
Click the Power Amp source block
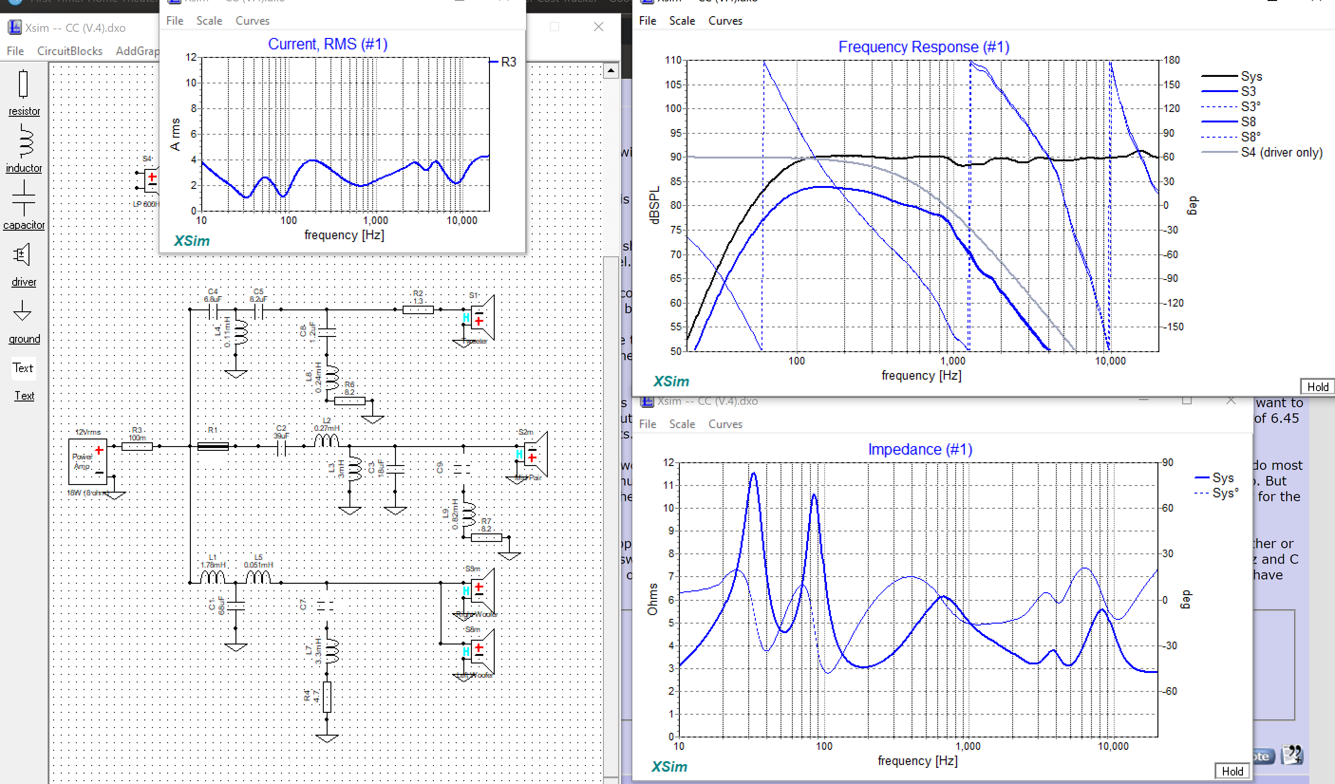(87, 461)
